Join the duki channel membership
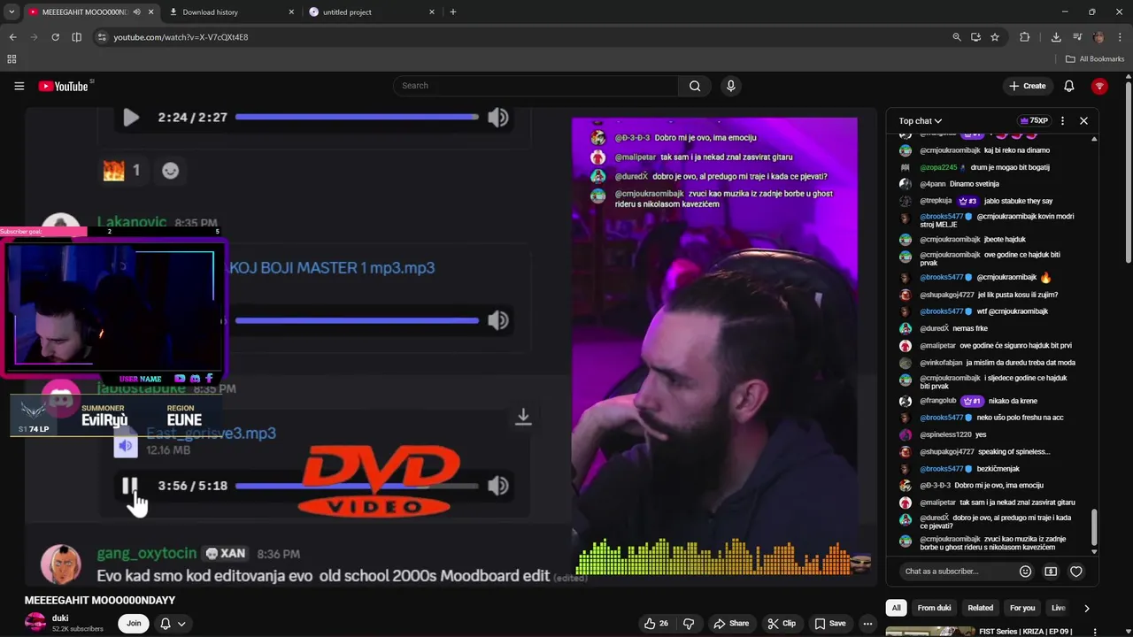The image size is (1133, 637). [134, 624]
